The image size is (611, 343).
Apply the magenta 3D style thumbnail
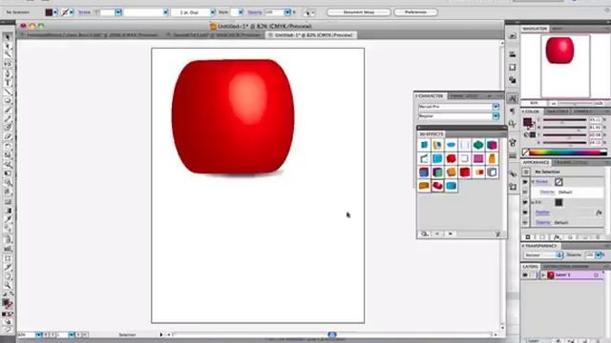478,159
